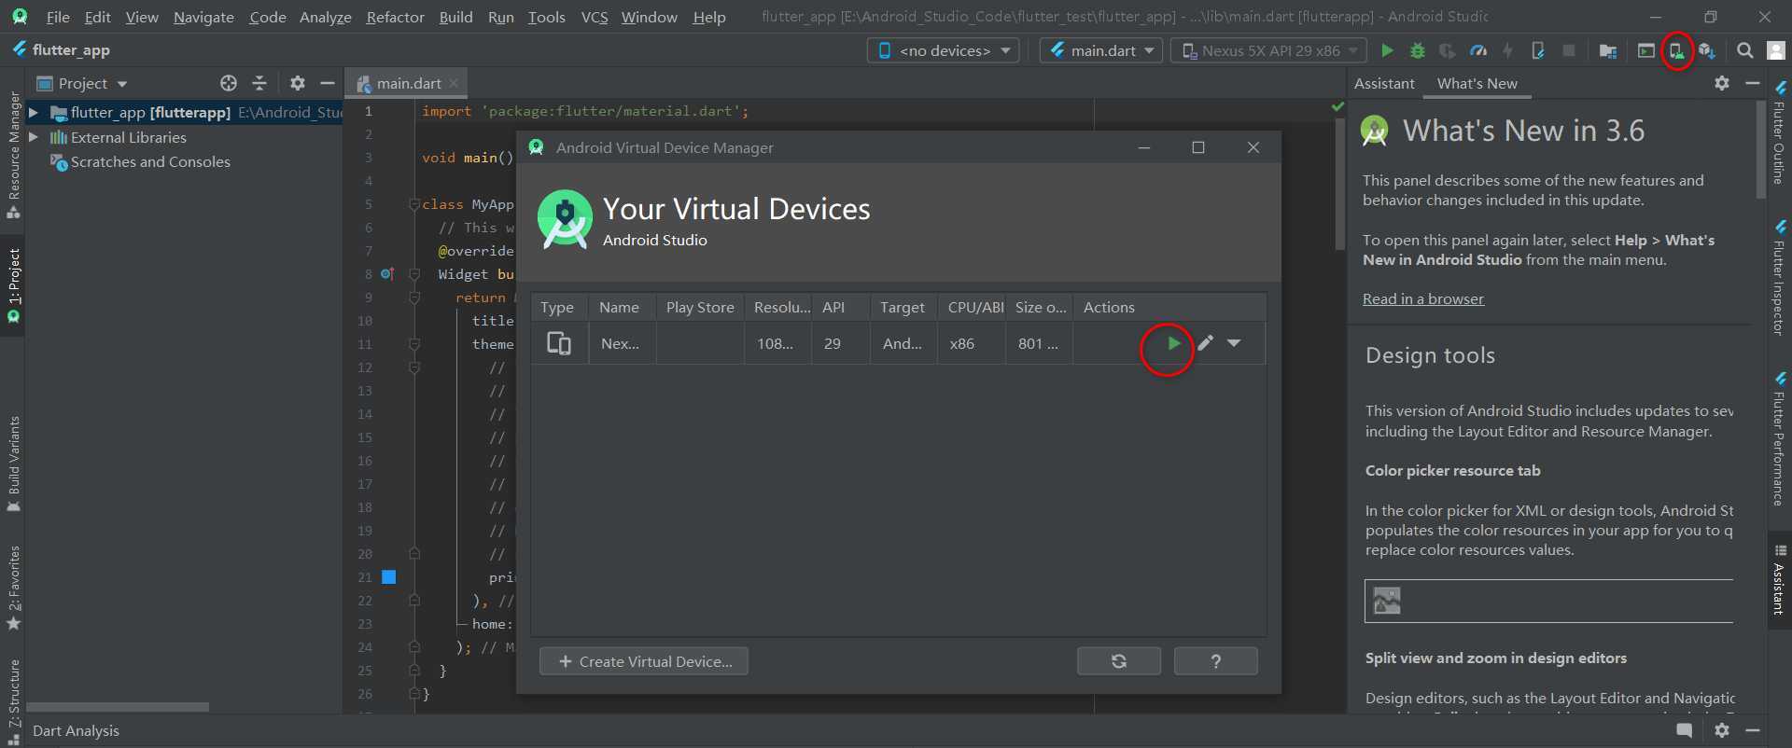
Task: Open the Tools menu
Action: [546, 17]
